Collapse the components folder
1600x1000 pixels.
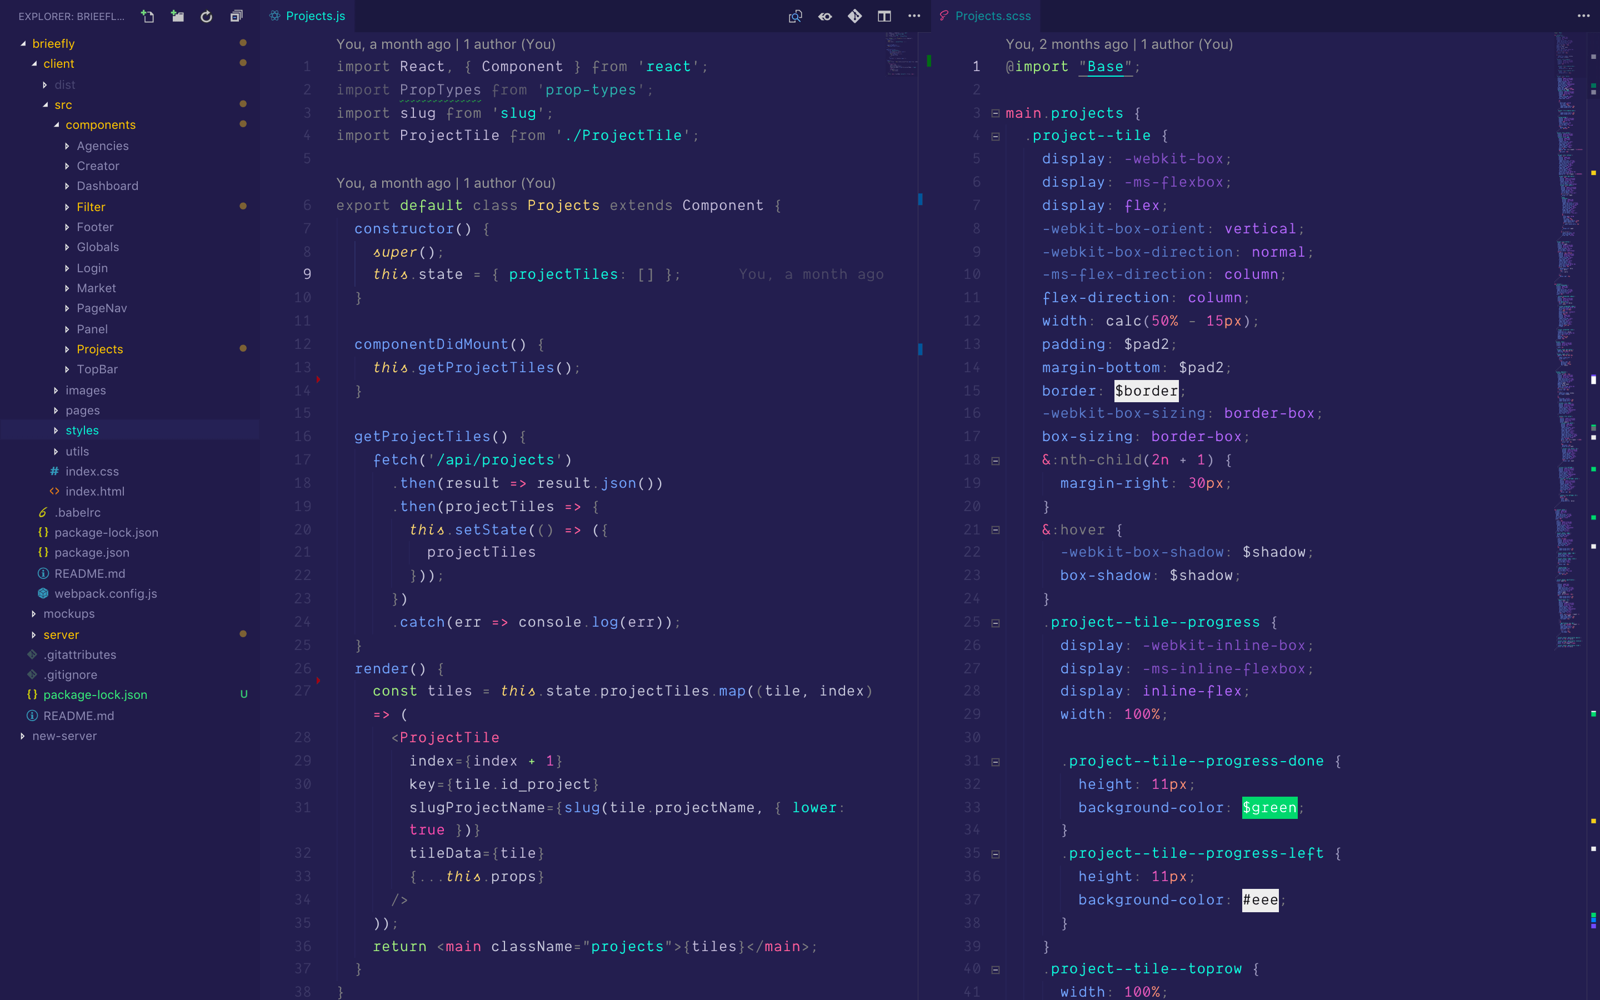coord(100,125)
